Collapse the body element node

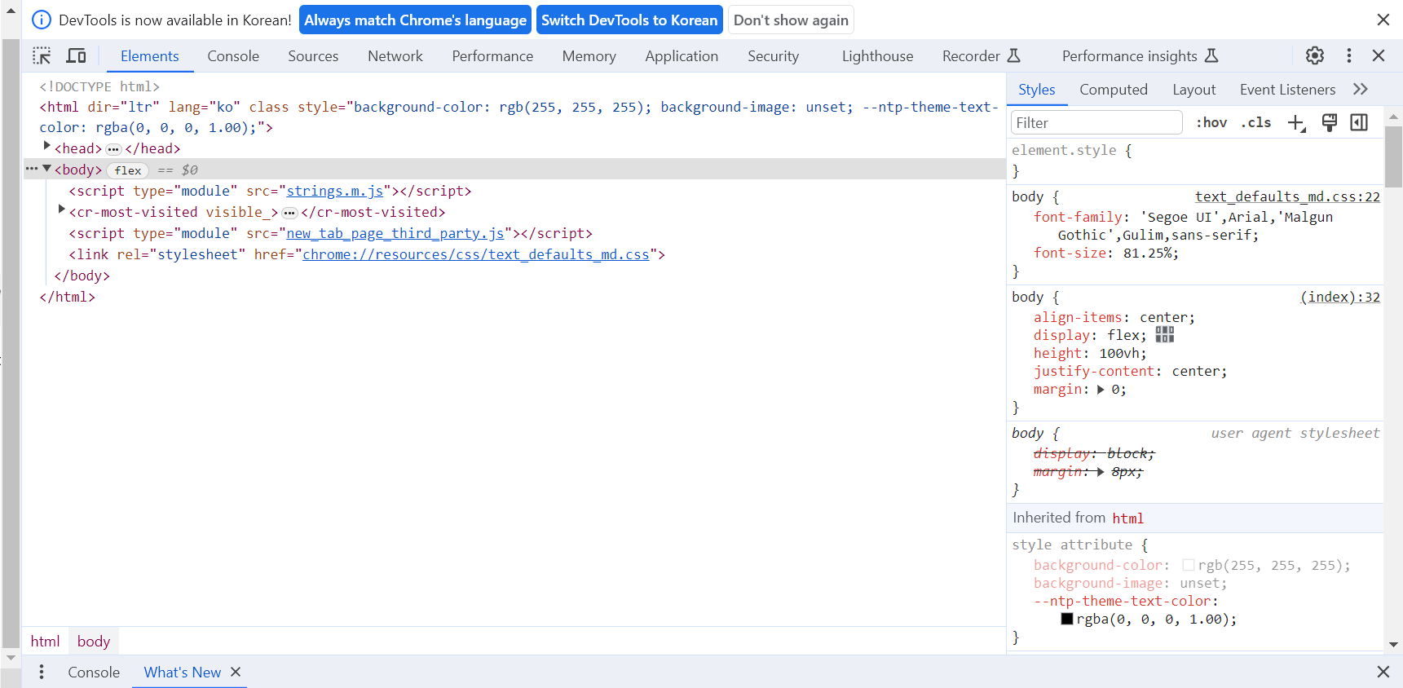[47, 169]
